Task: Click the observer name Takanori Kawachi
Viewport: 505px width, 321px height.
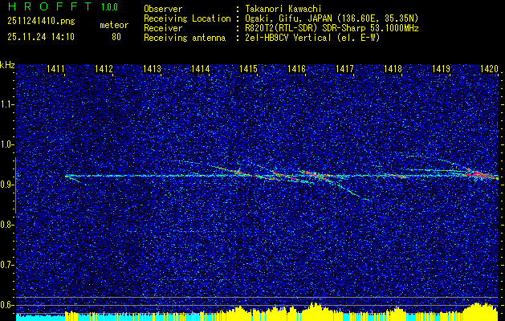Action: [283, 9]
